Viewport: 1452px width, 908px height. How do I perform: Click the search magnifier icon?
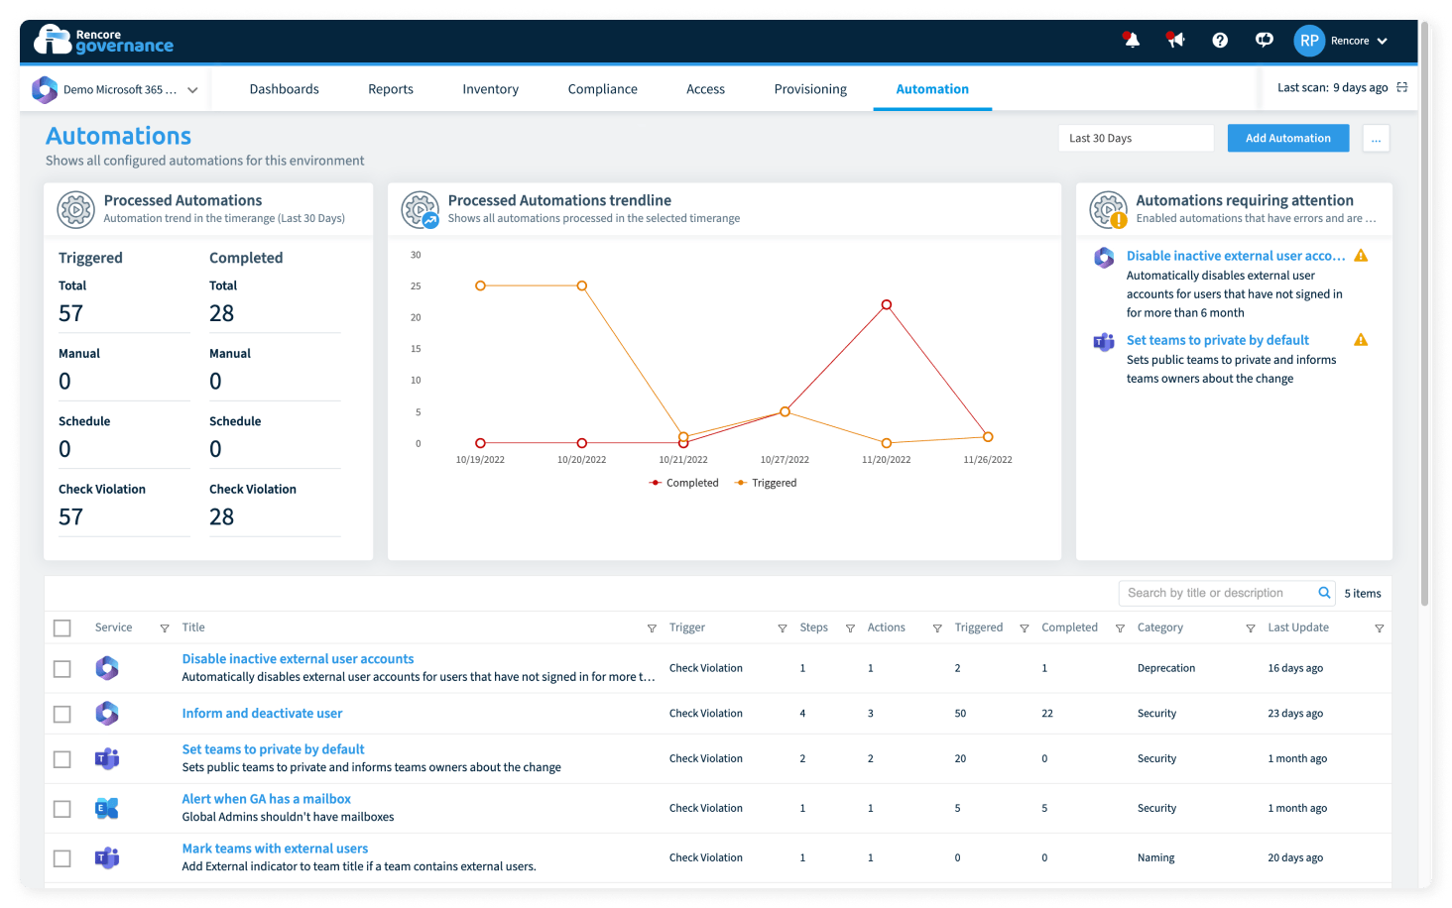point(1324,593)
